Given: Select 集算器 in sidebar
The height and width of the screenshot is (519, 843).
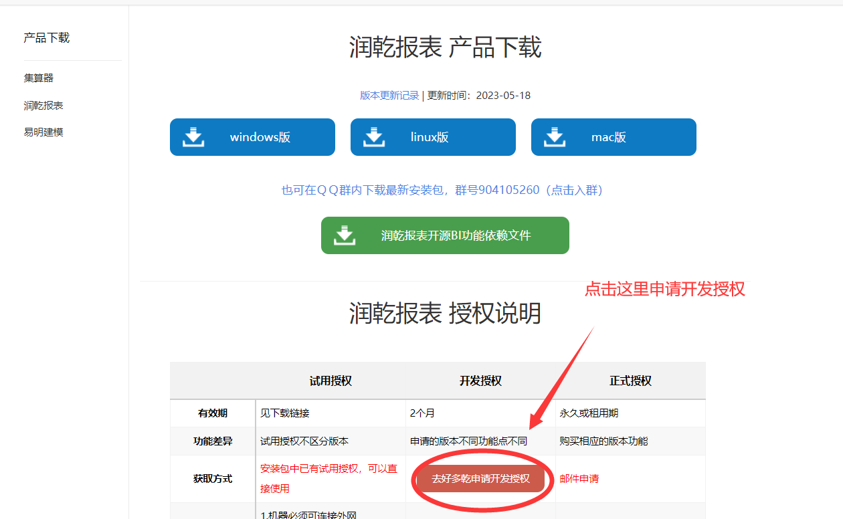Looking at the screenshot, I should (x=39, y=78).
